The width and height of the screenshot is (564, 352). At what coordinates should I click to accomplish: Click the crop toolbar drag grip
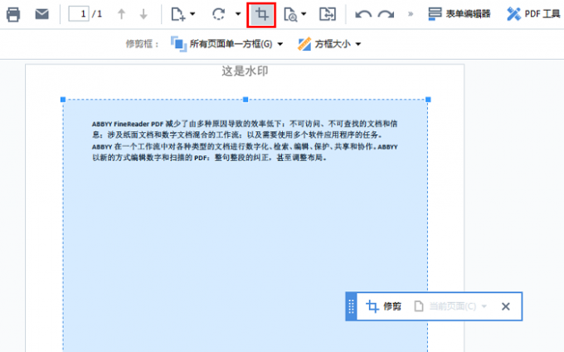[x=351, y=306]
